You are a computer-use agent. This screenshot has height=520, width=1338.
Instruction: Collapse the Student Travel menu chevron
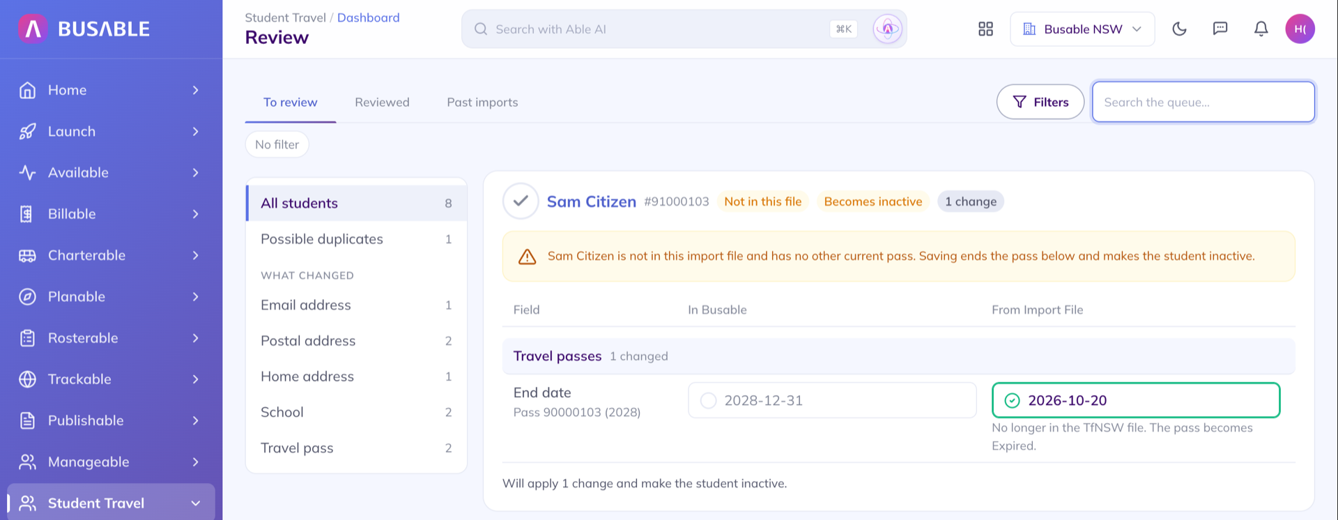(196, 503)
